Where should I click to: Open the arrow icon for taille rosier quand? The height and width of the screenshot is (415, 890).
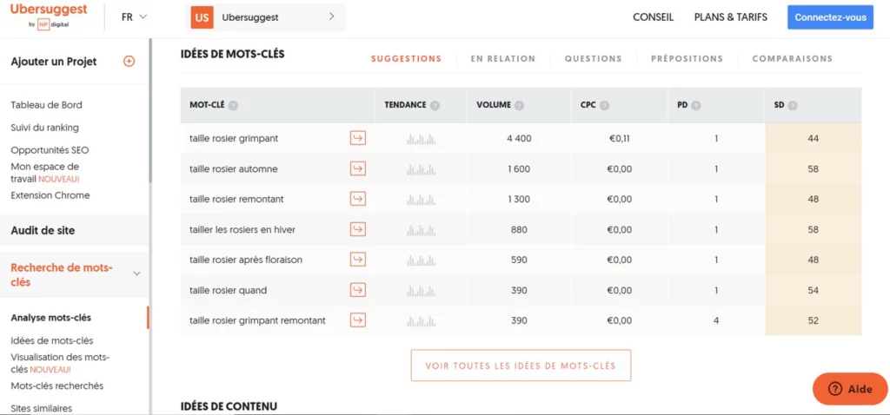pos(357,290)
